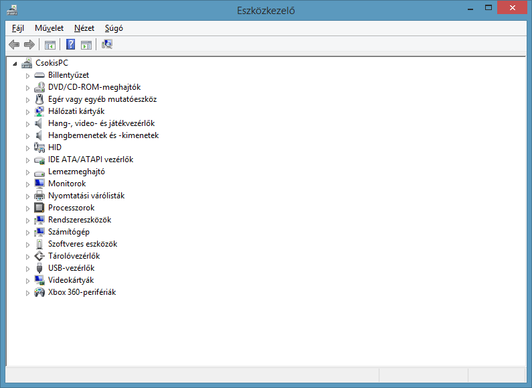Expand the Processzorok category arrow
The image size is (532, 388).
(x=27, y=208)
